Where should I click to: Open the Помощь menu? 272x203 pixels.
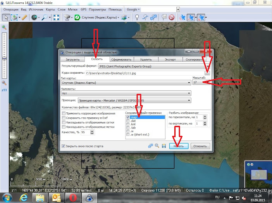point(115,10)
